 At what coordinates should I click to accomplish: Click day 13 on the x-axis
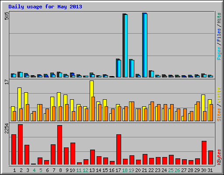(x=92, y=170)
